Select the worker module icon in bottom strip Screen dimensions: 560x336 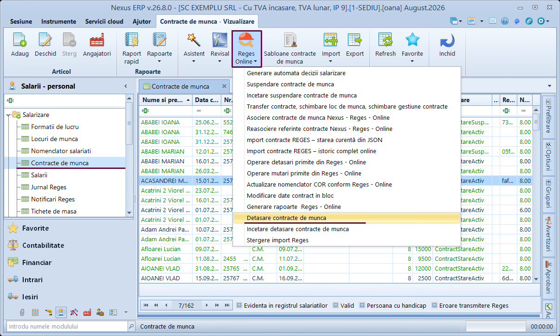61,312
